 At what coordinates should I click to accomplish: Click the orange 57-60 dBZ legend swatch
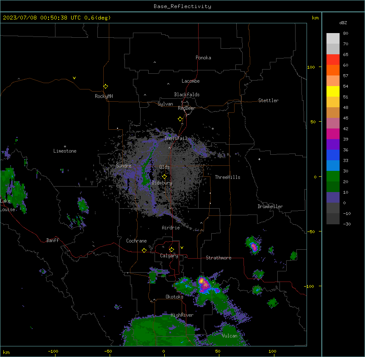333,70
